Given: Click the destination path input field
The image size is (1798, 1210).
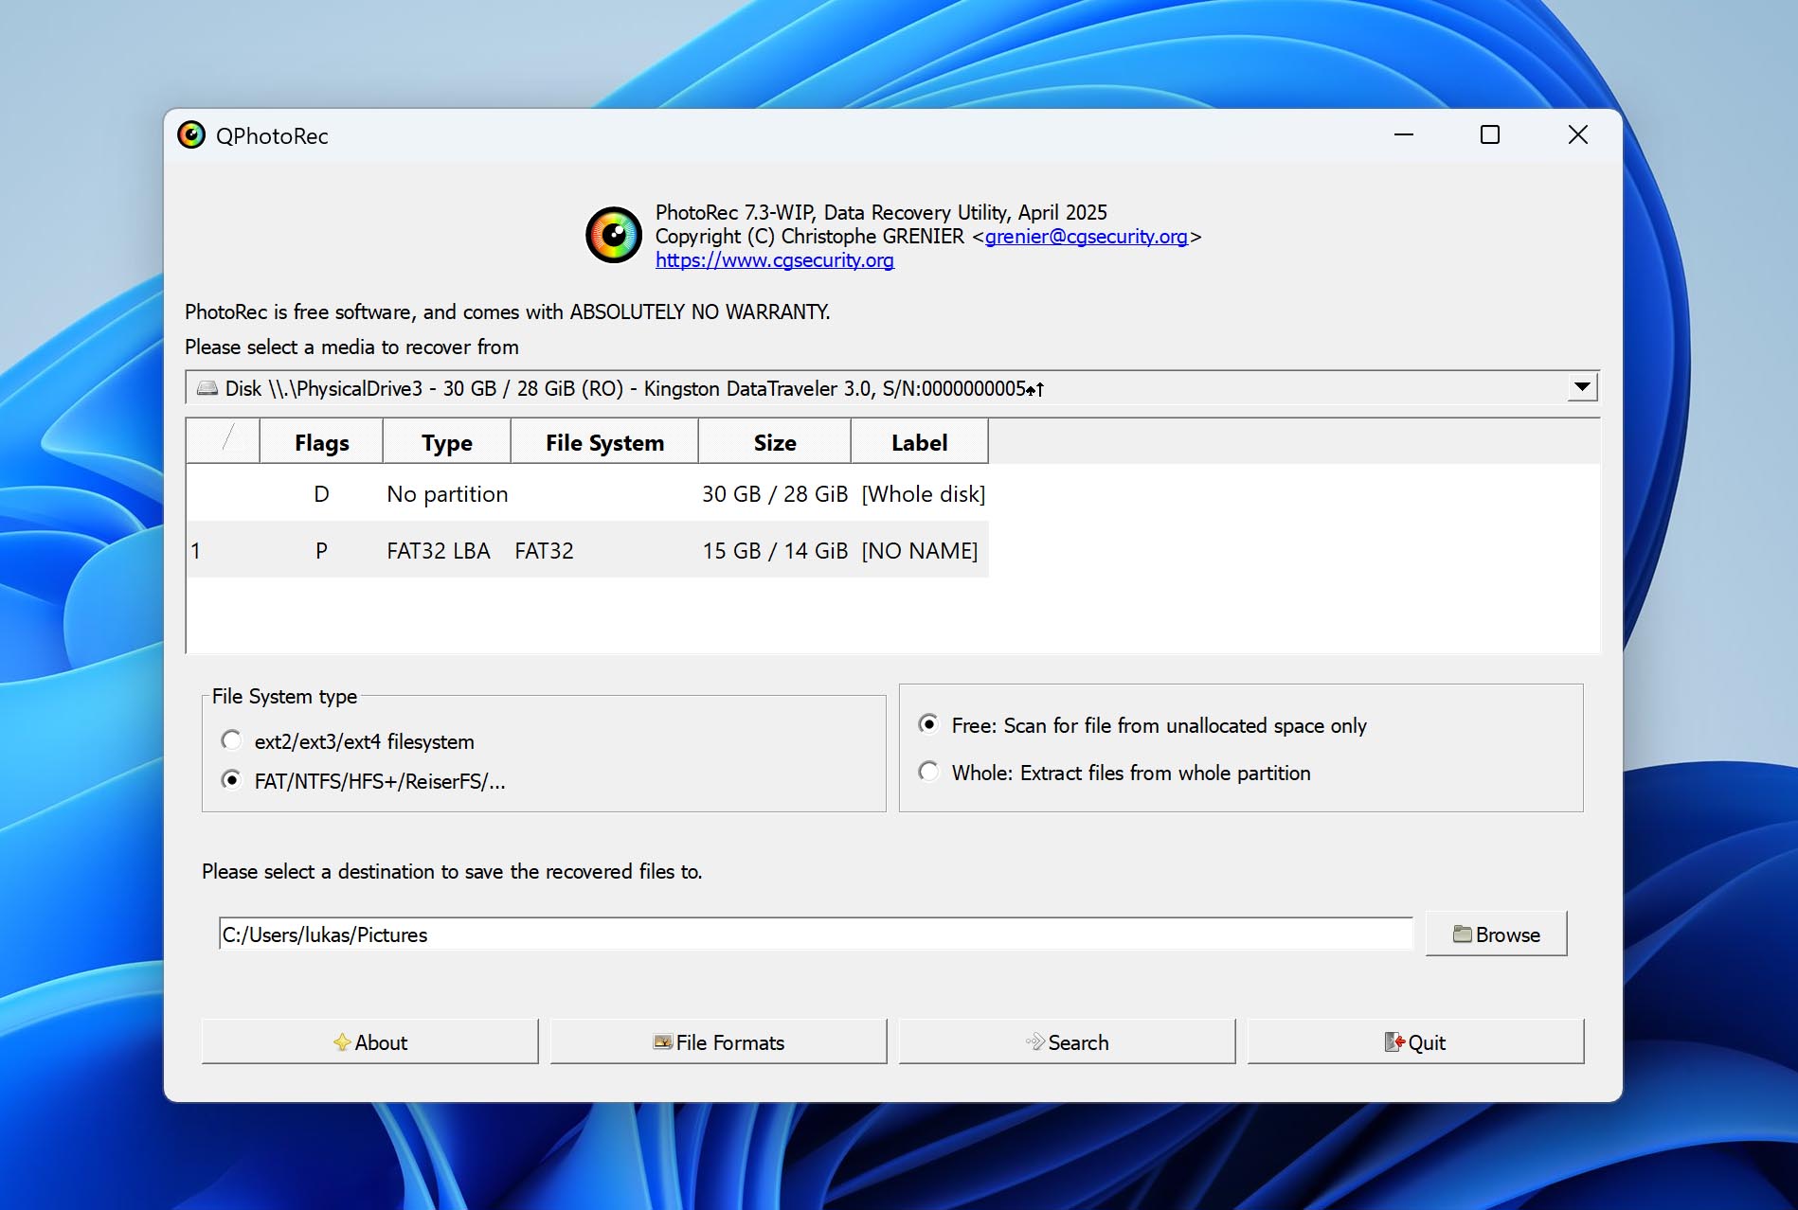Looking at the screenshot, I should (x=816, y=934).
